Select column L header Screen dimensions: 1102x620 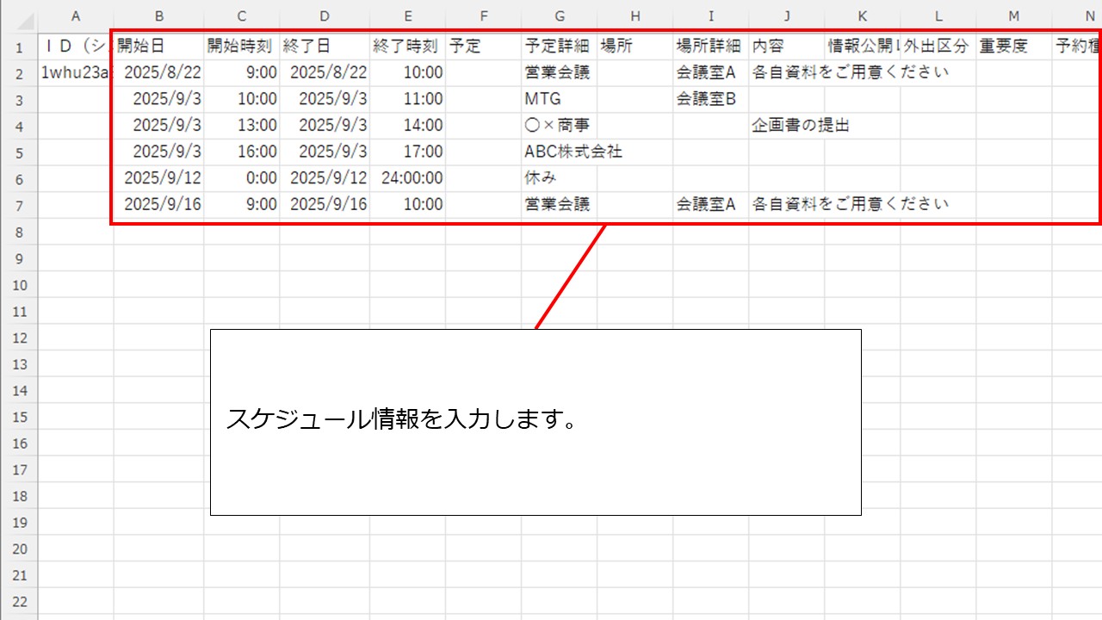[938, 15]
